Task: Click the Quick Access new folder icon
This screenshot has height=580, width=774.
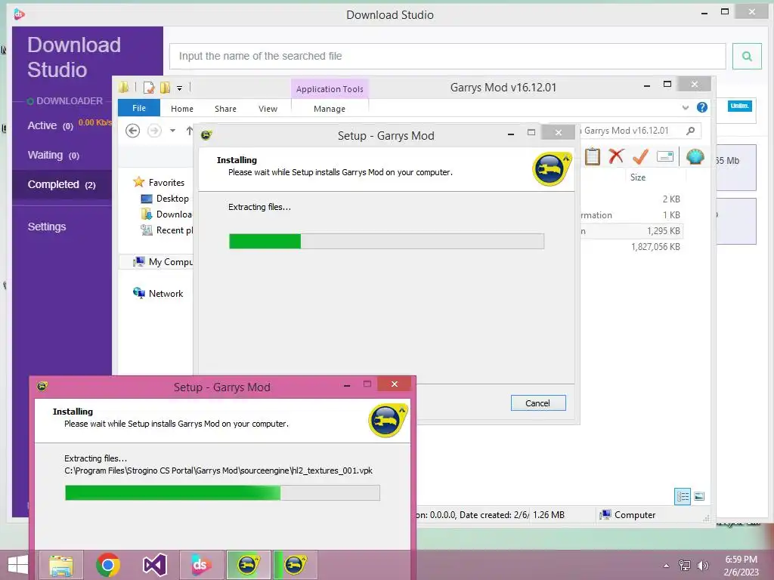Action: (x=165, y=88)
